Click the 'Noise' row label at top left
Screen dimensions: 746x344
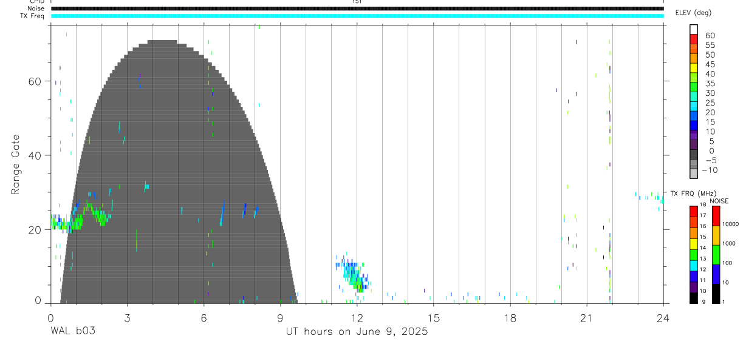pos(36,8)
